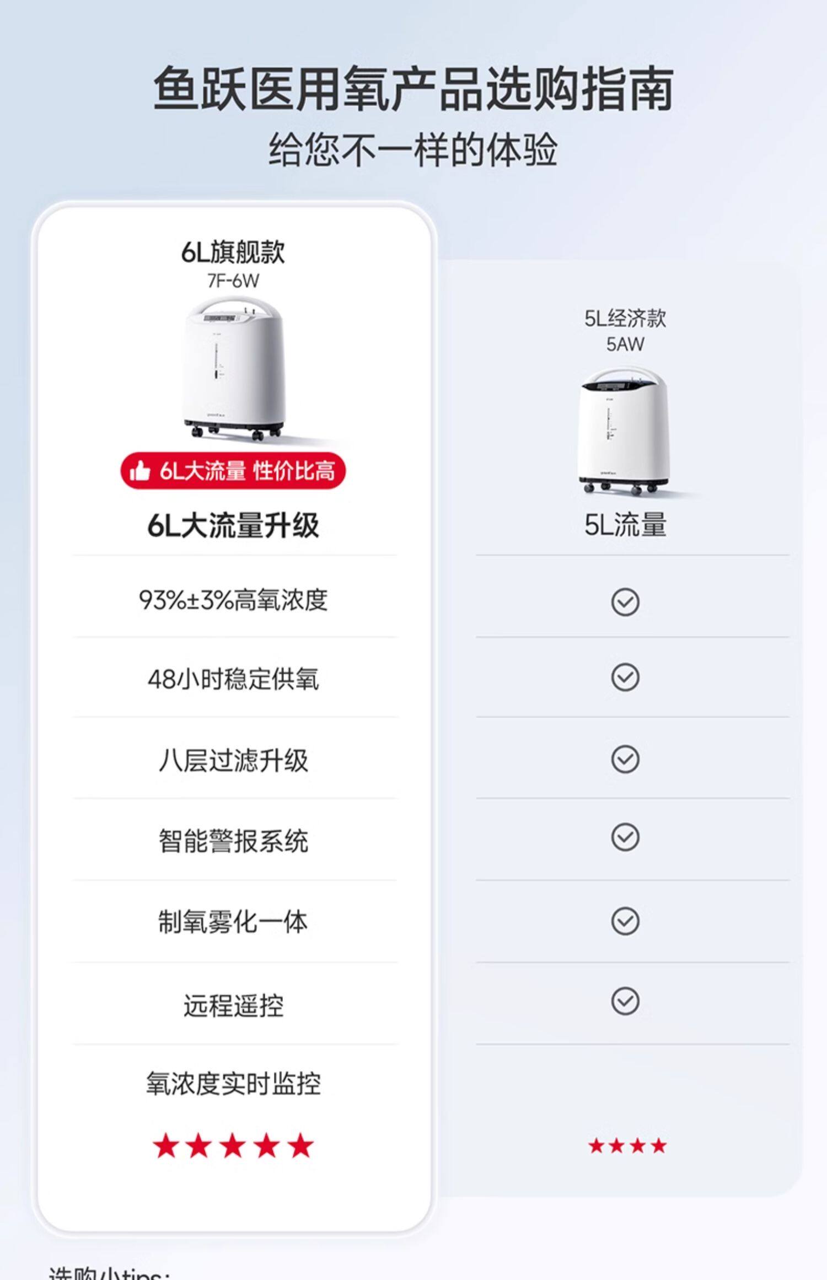Select the 6L旗舰款 product title

pos(233,252)
